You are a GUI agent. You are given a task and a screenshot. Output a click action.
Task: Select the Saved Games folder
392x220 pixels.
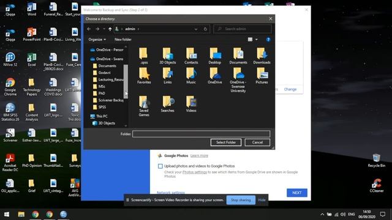(x=144, y=106)
